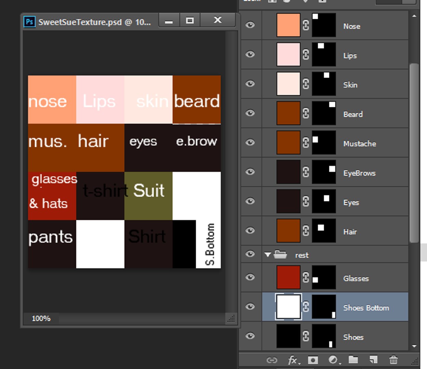Viewport: 427px width, 369px height.
Task: Click the mask link icon on Skin layer
Action: 306,84
